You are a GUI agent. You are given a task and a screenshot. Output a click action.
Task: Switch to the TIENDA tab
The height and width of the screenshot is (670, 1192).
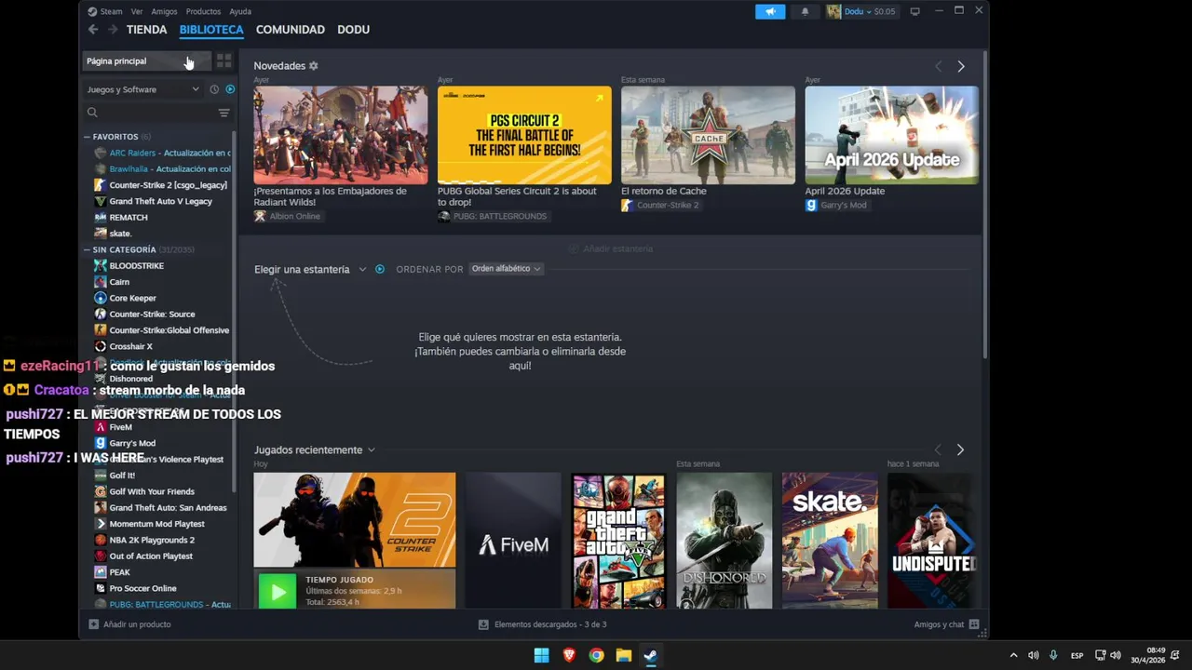147,30
